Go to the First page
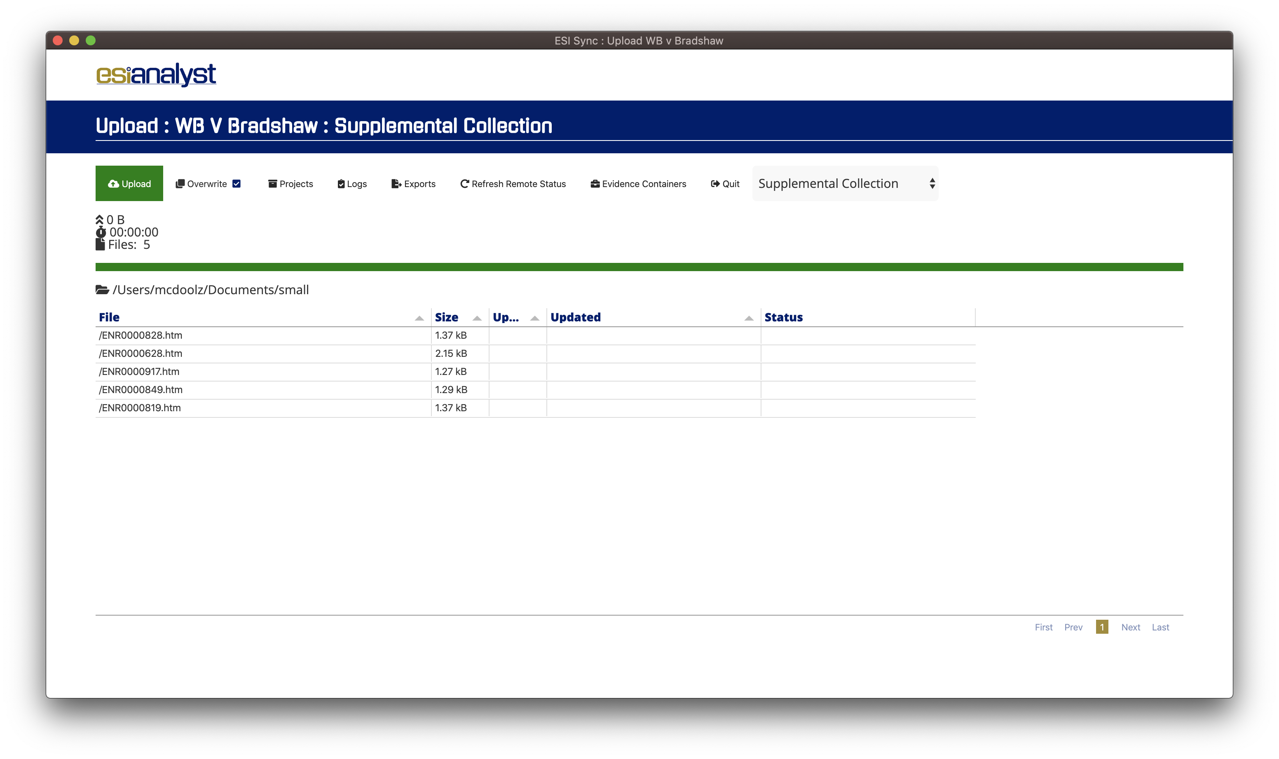The width and height of the screenshot is (1279, 759). pyautogui.click(x=1044, y=627)
